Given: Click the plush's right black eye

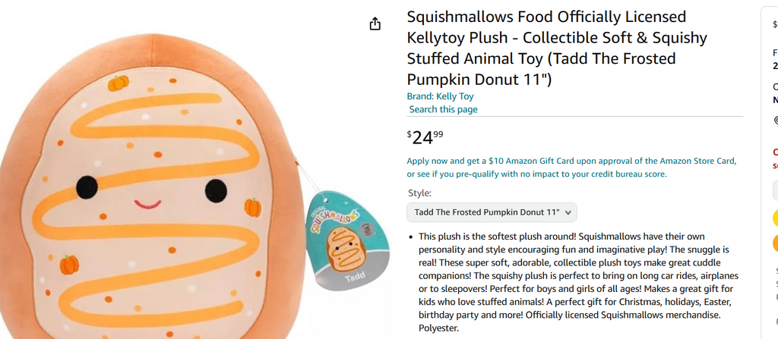Looking at the screenshot, I should (x=214, y=188).
